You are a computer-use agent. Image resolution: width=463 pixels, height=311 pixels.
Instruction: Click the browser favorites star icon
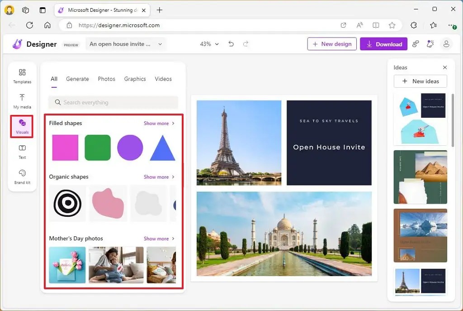pyautogui.click(x=392, y=25)
